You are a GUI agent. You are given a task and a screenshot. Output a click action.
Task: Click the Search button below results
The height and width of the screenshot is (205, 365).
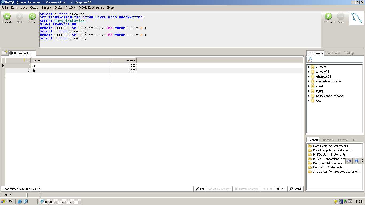296,189
